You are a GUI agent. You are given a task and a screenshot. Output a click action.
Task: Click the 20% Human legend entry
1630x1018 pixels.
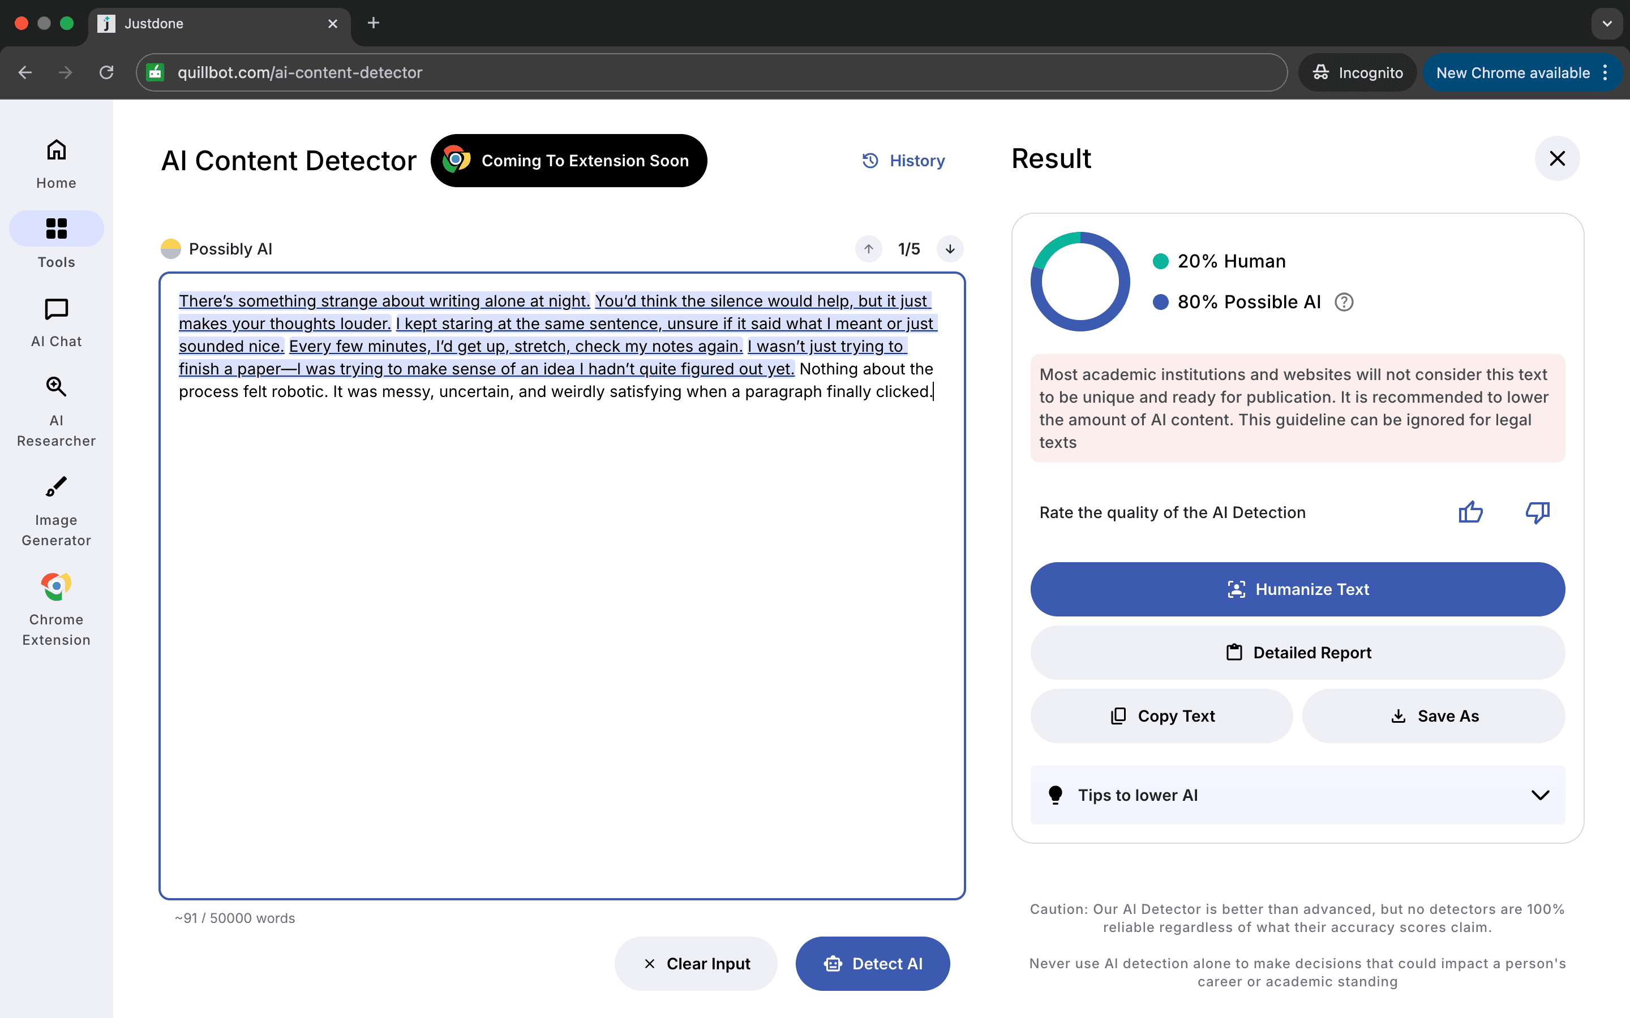pos(1219,261)
